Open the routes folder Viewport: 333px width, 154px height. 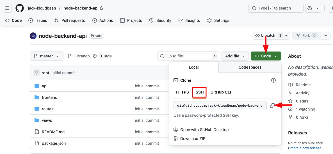[47, 109]
